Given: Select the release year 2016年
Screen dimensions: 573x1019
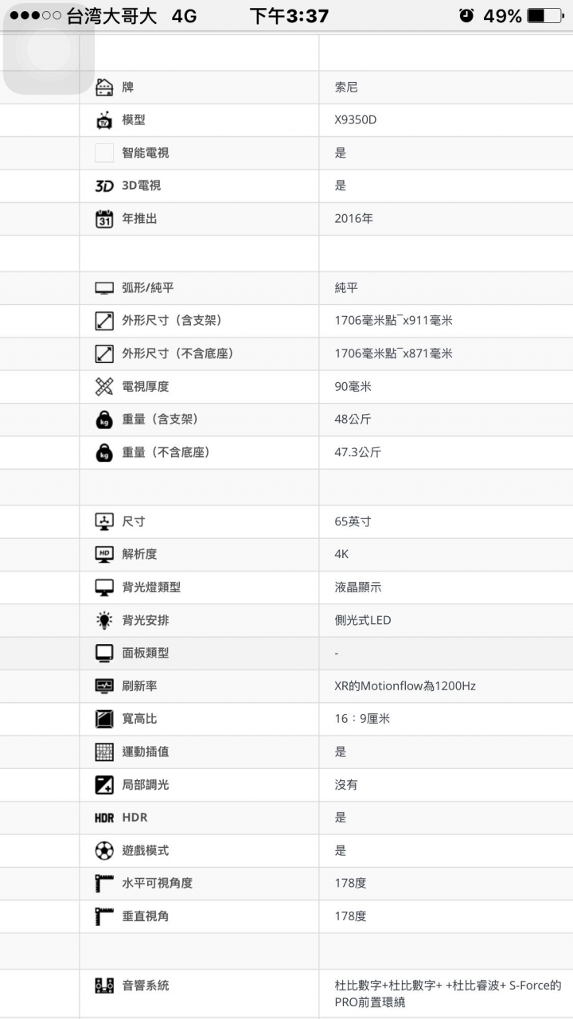Looking at the screenshot, I should (353, 218).
